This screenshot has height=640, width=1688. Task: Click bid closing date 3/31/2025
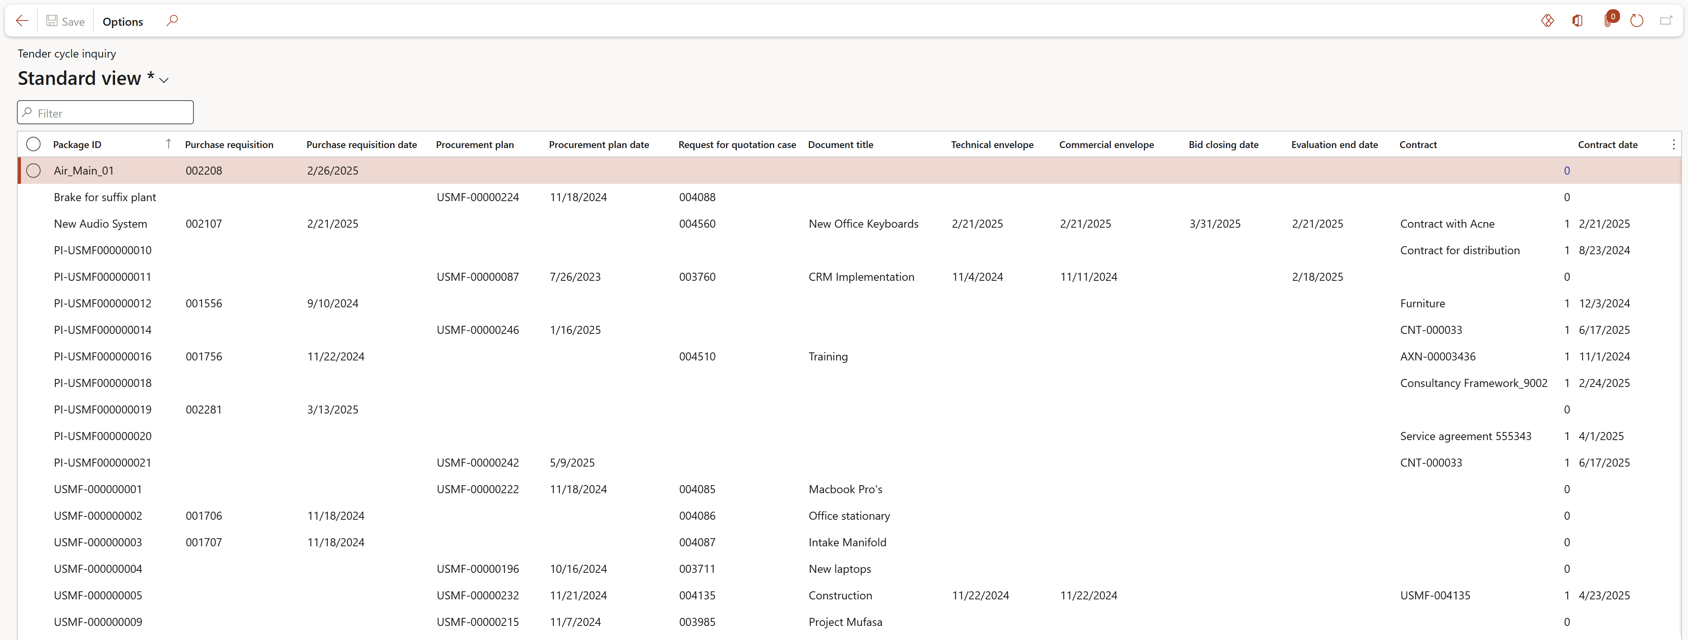point(1214,223)
